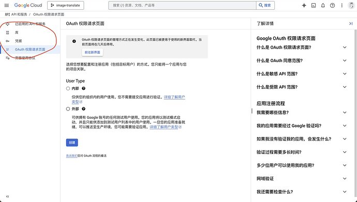Click the blue 创建 button
357x202 pixels.
click(72, 143)
